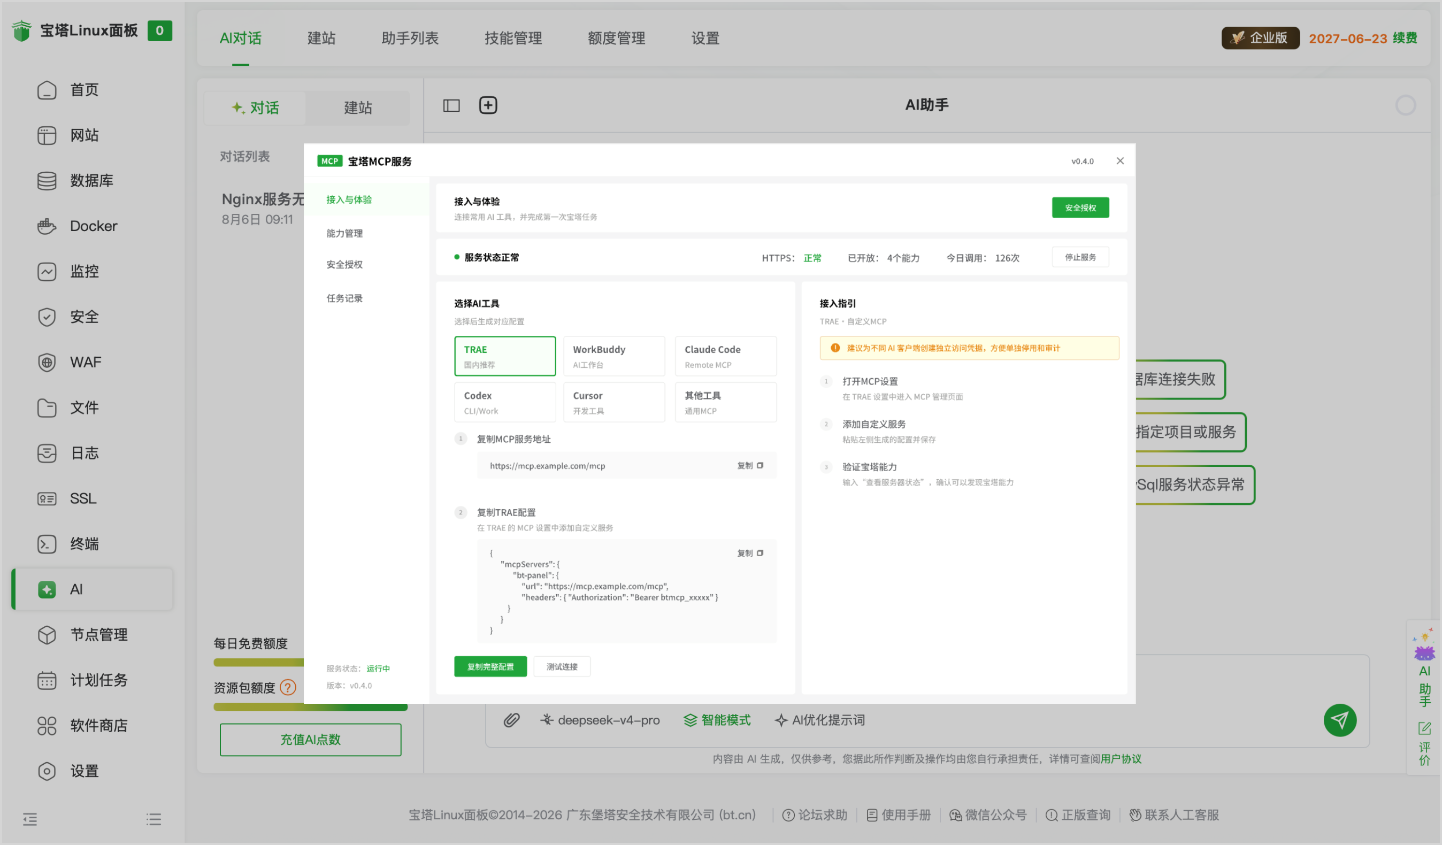This screenshot has width=1442, height=845.
Task: Open the floating AI助手 widget
Action: tap(1424, 667)
